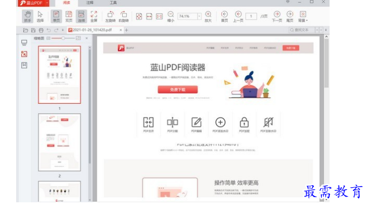Click the fit-page zoom icon
Screen dimensions: 367x208
(x=139, y=17)
